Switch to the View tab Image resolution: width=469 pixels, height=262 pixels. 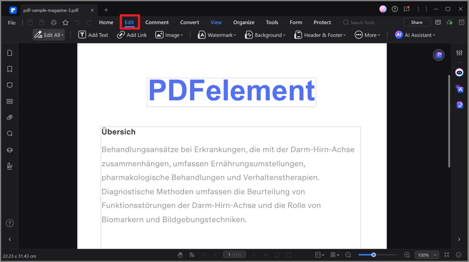[x=216, y=22]
